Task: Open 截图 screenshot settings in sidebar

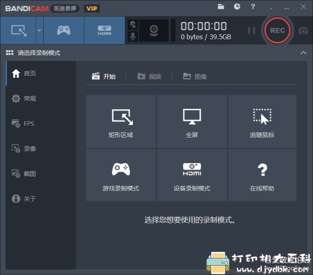Action: (x=41, y=173)
